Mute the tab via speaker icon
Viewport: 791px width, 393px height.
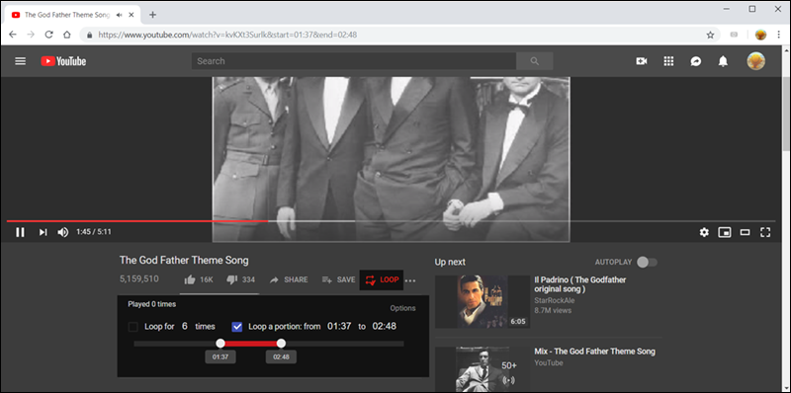[x=119, y=15]
